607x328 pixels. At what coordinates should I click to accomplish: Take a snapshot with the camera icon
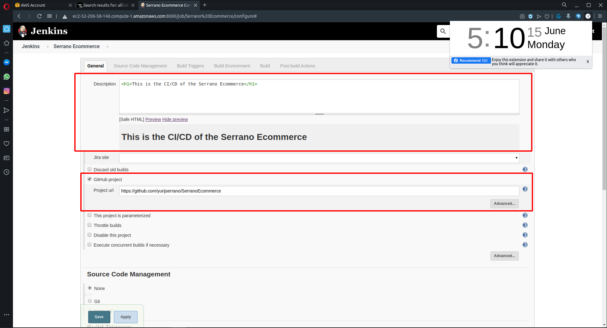pyautogui.click(x=522, y=16)
